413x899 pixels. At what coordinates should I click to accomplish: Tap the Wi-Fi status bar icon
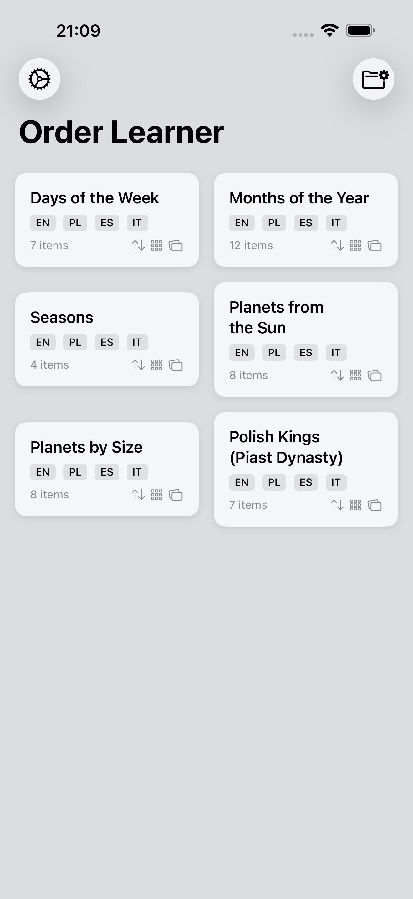pyautogui.click(x=329, y=30)
